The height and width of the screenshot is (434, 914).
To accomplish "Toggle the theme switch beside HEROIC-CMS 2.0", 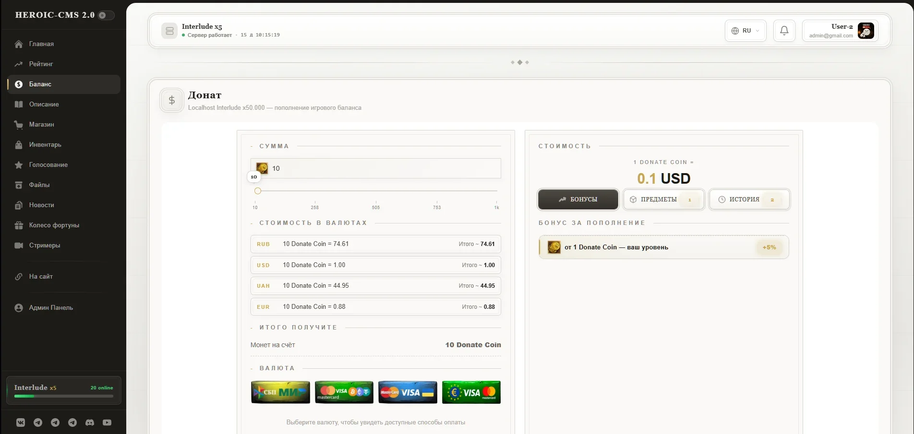I will pyautogui.click(x=106, y=15).
